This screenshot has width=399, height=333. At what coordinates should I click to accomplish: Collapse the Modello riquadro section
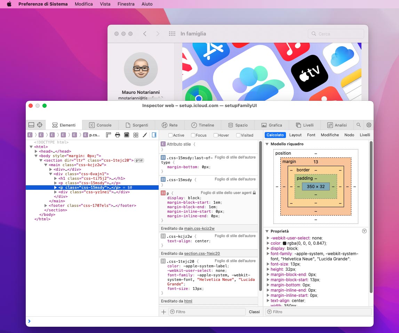267,144
